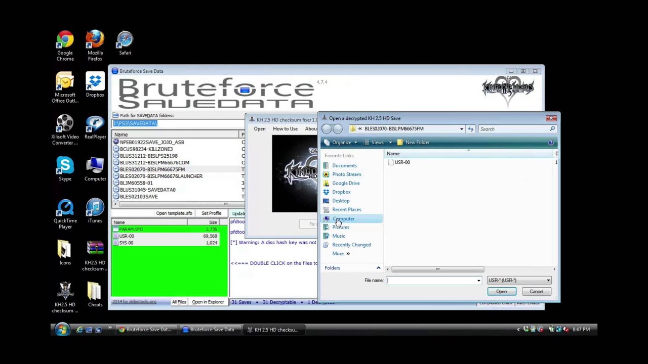Click the refresh button next to address bar
This screenshot has height=364, width=648.
tap(470, 129)
